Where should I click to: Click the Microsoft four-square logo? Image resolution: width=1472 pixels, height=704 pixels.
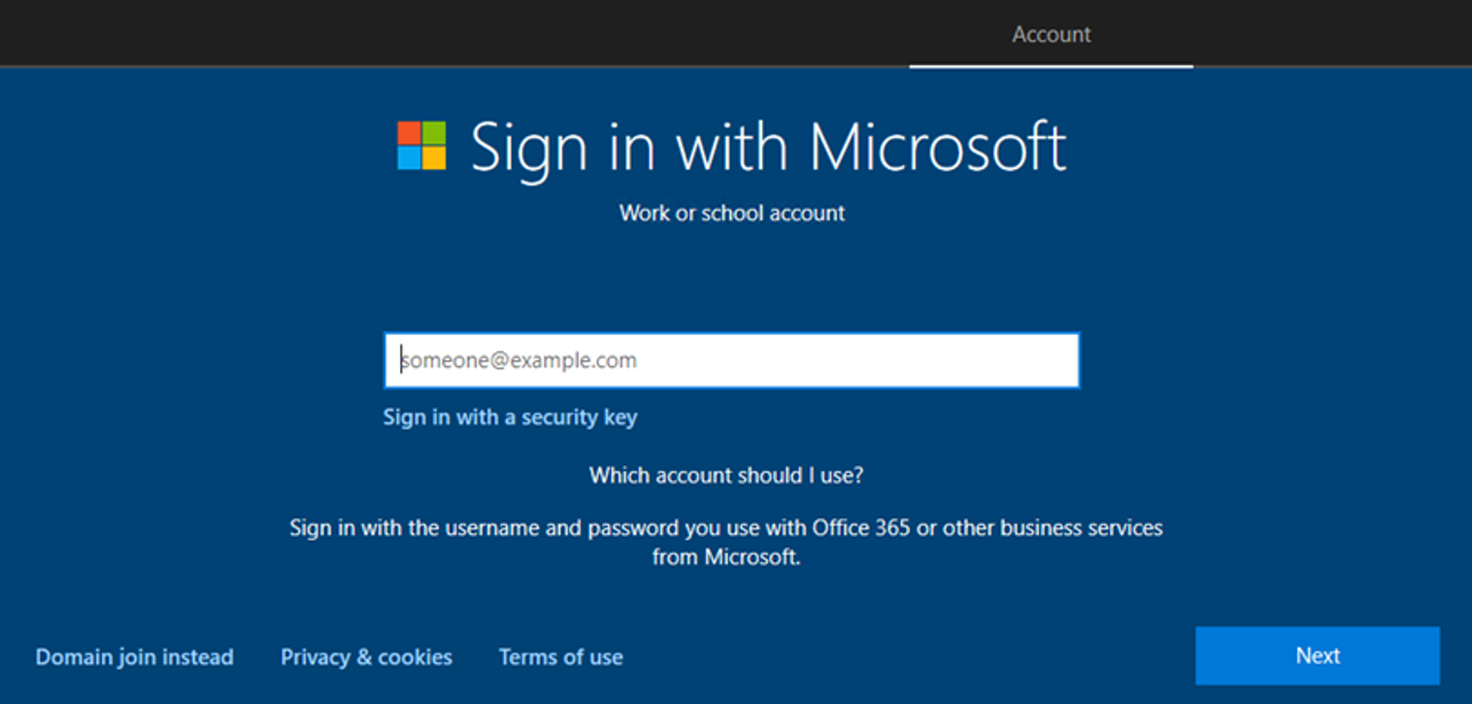coord(421,146)
